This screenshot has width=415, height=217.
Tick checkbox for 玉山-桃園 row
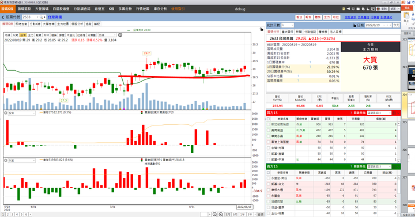[x=269, y=213]
